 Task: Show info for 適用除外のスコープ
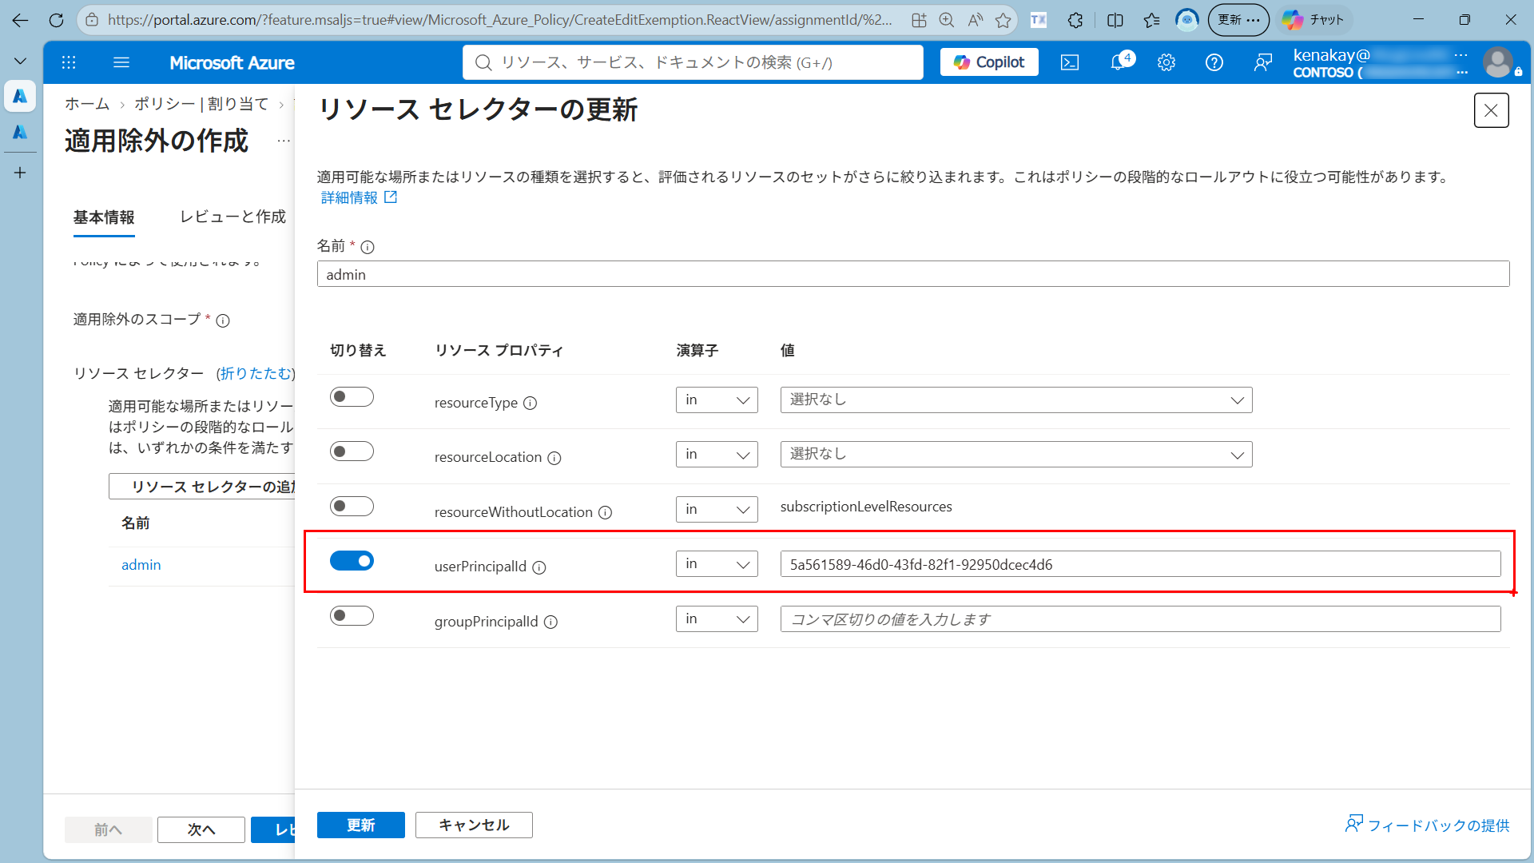223,320
